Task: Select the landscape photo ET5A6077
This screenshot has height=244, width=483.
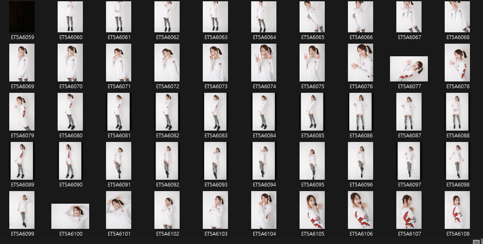Action: (409, 68)
